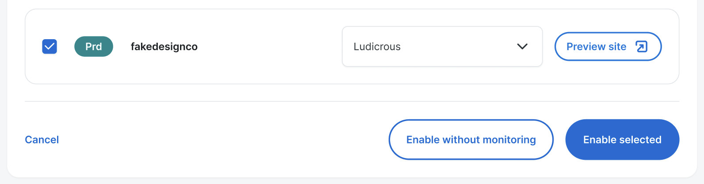Click the Cancel link
This screenshot has height=184, width=704.
click(42, 140)
